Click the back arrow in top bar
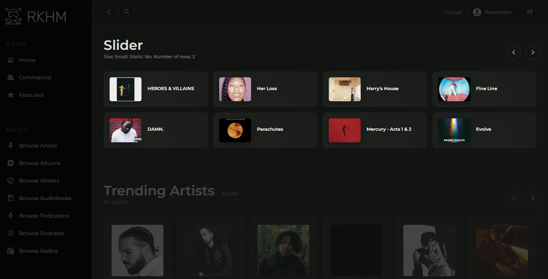This screenshot has width=548, height=279. [109, 12]
